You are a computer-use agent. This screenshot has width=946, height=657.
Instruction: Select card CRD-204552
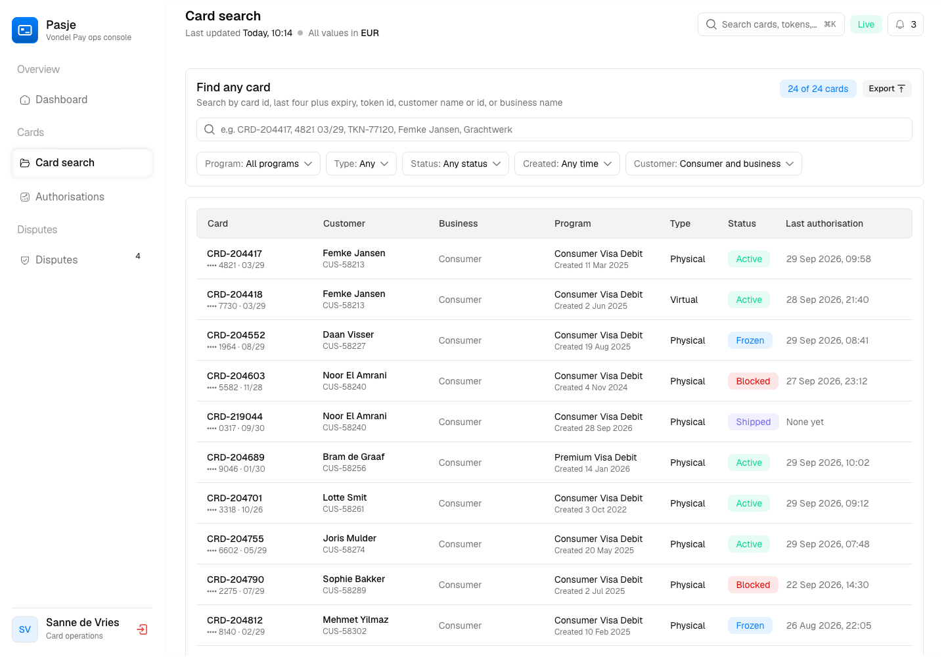236,335
